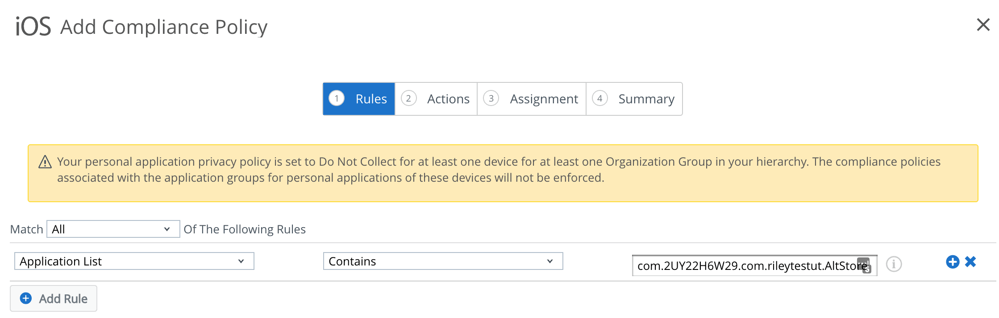
Task: Go to the Actions step tab
Action: click(x=436, y=99)
